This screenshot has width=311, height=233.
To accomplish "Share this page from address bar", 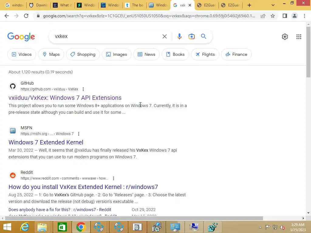I will (263, 16).
